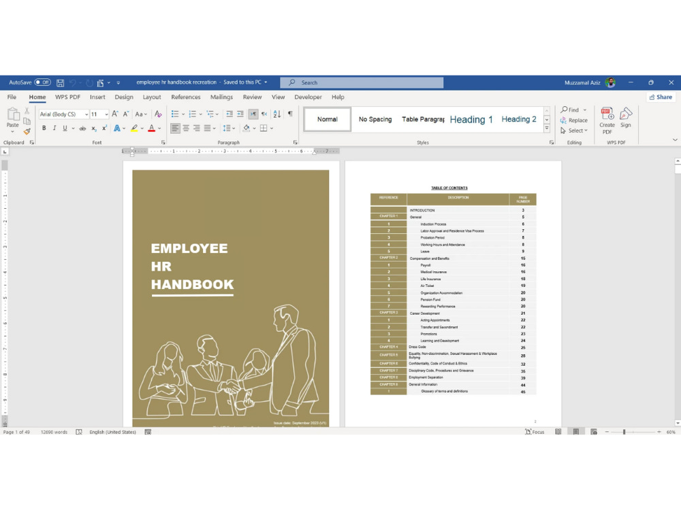Click the Save icon in title bar
The height and width of the screenshot is (510, 681).
coord(61,82)
